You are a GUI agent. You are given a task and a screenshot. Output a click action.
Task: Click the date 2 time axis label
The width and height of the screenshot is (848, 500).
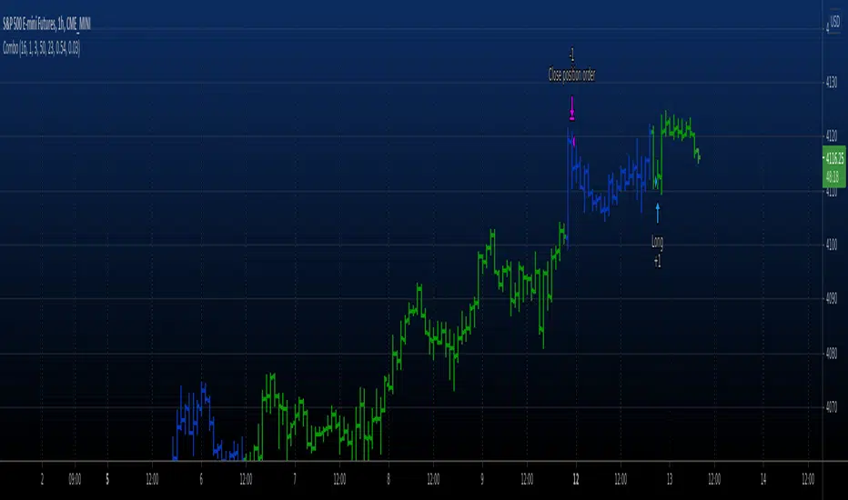pyautogui.click(x=42, y=479)
